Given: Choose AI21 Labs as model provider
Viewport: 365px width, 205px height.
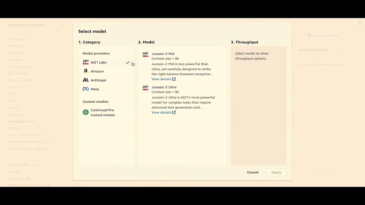Looking at the screenshot, I should coord(106,62).
